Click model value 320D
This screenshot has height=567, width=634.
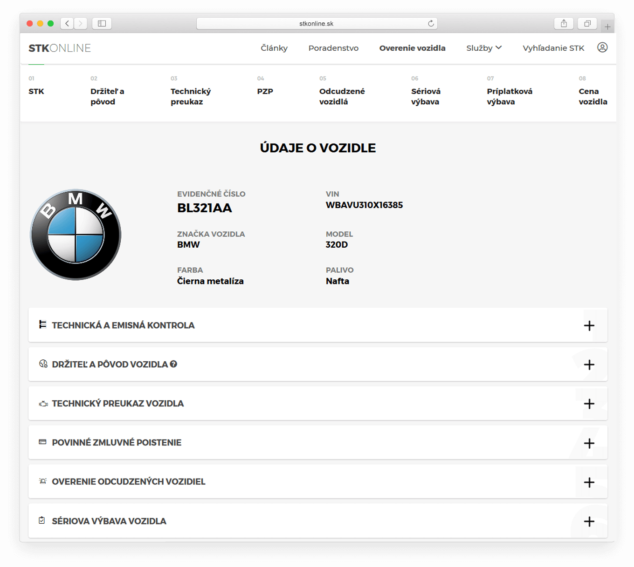tap(337, 245)
